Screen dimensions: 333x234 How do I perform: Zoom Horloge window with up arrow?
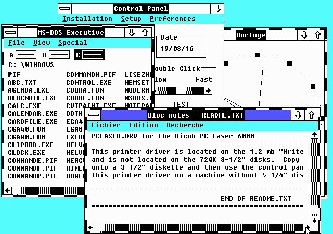(318, 35)
